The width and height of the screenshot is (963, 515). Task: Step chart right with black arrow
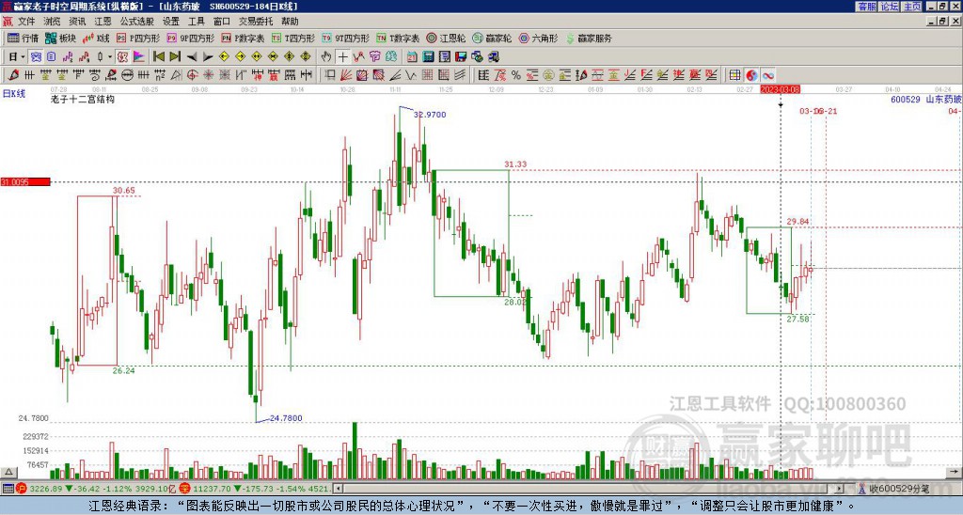(208, 57)
